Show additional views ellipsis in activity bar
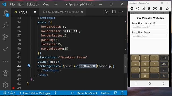172x96 pixels. click(5, 61)
